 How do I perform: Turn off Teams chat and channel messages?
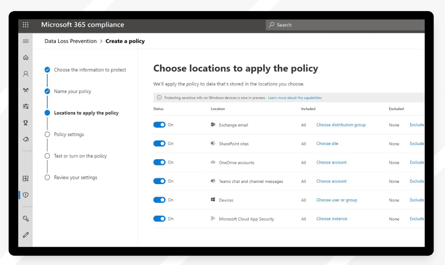click(x=160, y=181)
